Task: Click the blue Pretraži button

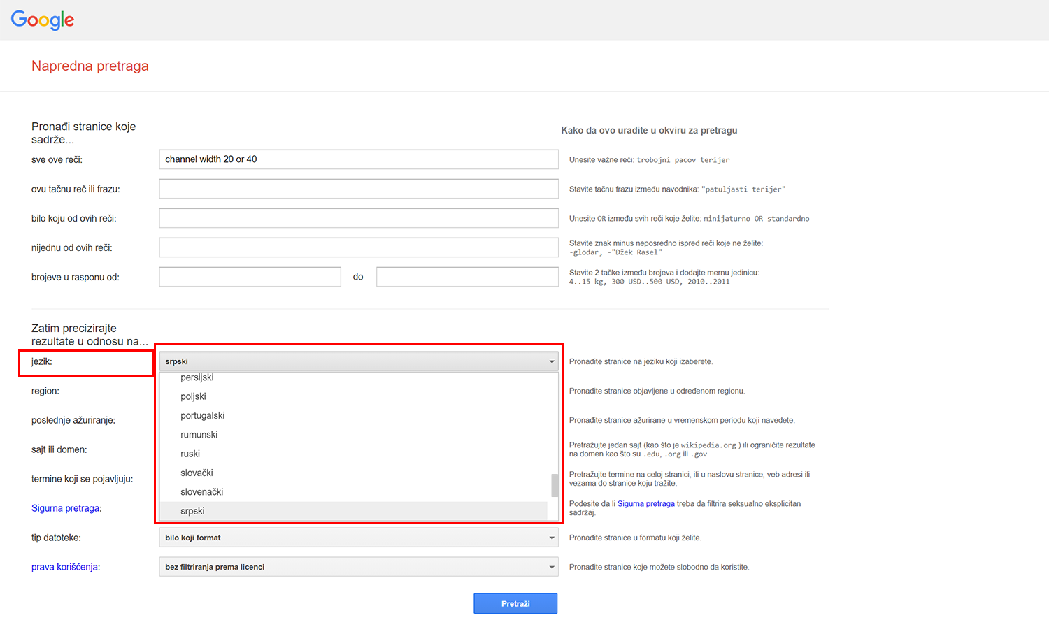Action: point(515,603)
